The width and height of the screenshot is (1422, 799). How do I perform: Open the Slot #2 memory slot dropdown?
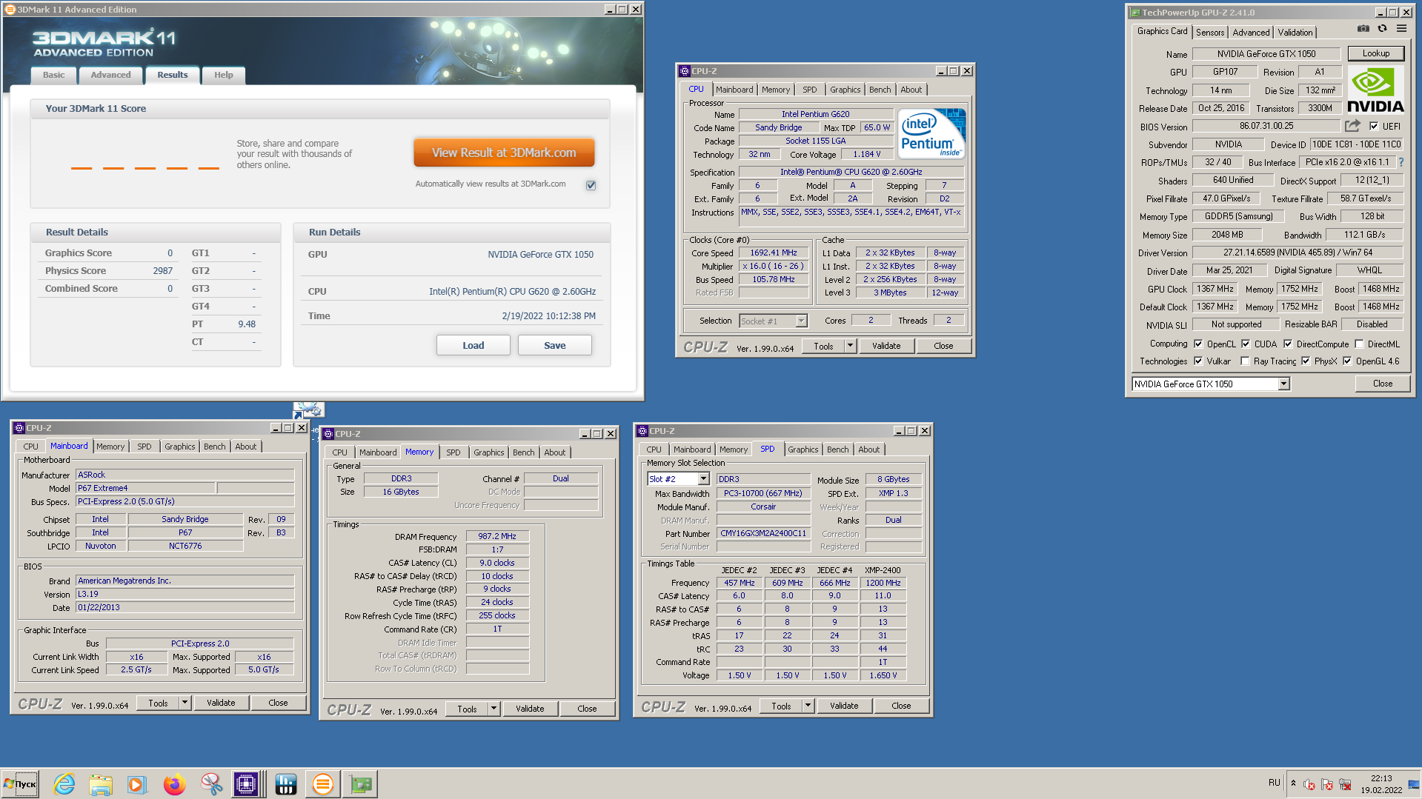(703, 479)
